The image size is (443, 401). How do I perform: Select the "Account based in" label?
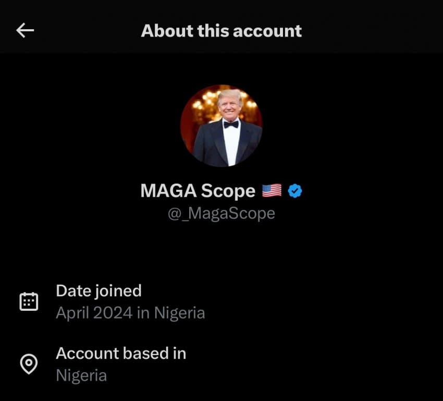(121, 353)
